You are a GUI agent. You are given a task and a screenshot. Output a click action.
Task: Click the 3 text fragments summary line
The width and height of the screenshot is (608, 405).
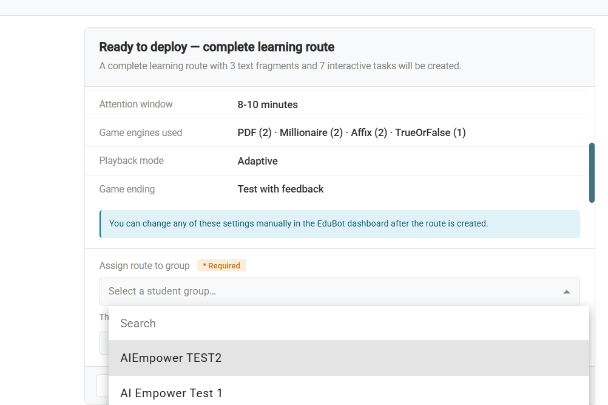tap(280, 66)
